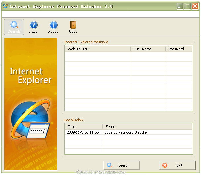This screenshot has height=175, width=202.
Task: Click the Search magnifier toolbar icon
Action: (x=14, y=27)
